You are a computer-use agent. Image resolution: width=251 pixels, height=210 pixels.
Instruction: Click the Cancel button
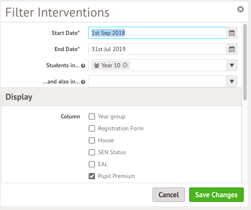(169, 195)
